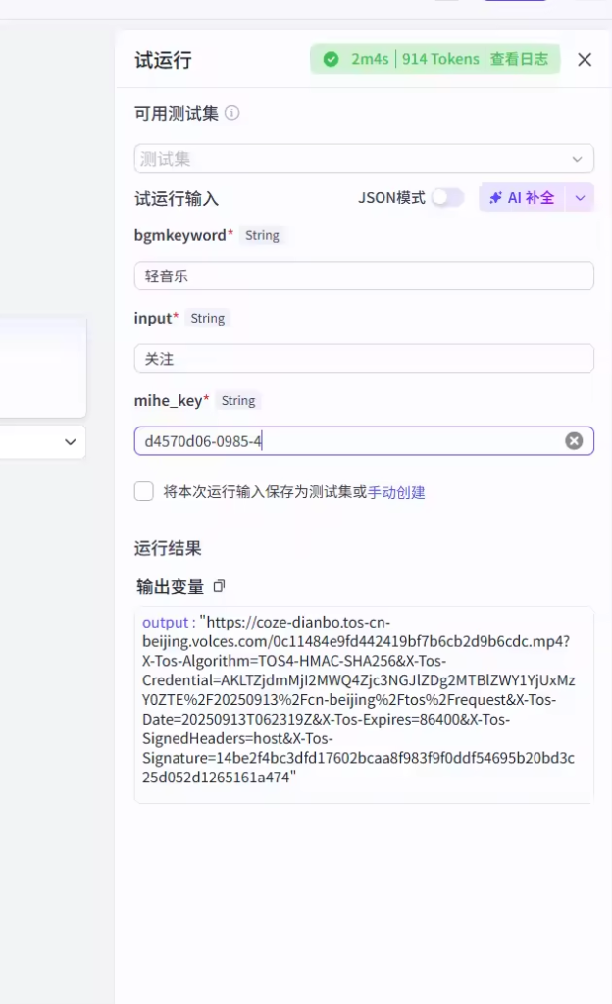This screenshot has height=1004, width=612.
Task: Click the 手动创建 link
Action: click(396, 493)
